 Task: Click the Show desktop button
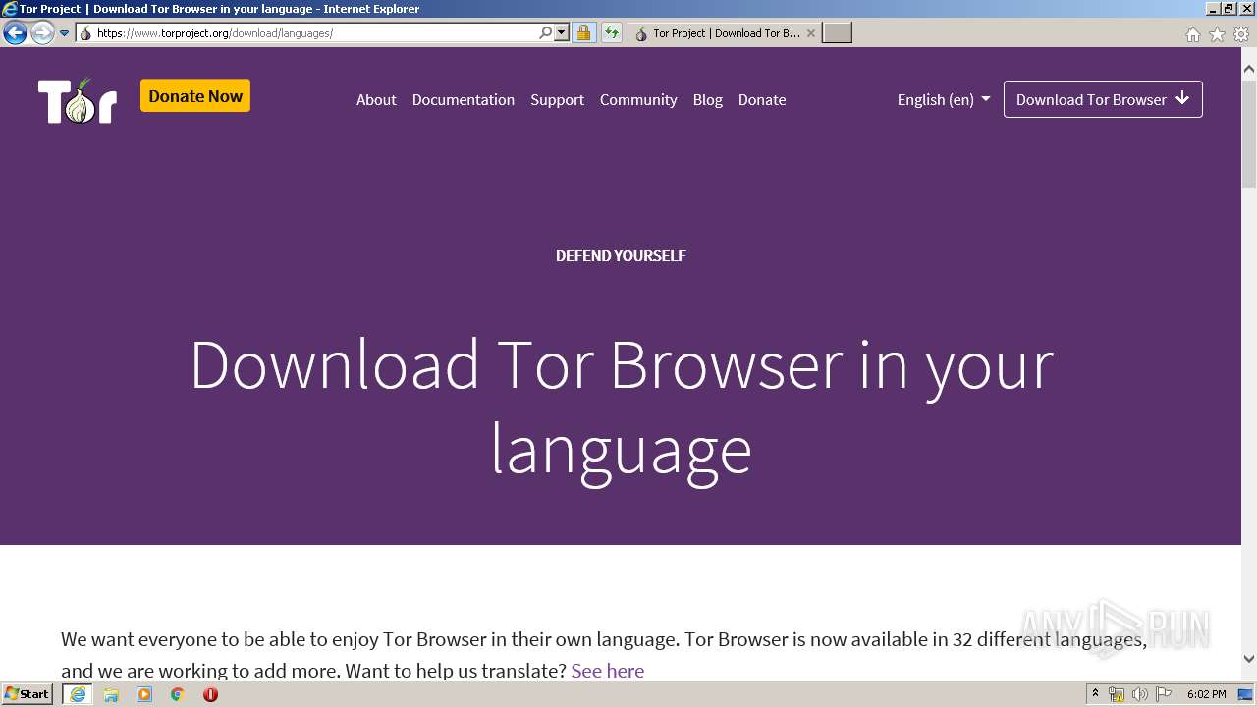1247,694
